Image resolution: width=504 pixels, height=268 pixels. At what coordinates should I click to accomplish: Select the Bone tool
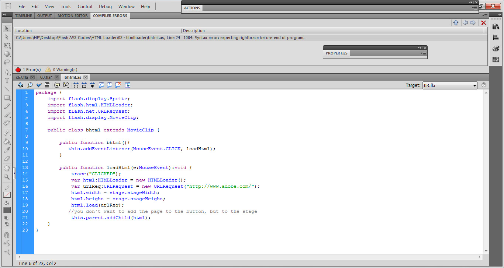point(7,133)
